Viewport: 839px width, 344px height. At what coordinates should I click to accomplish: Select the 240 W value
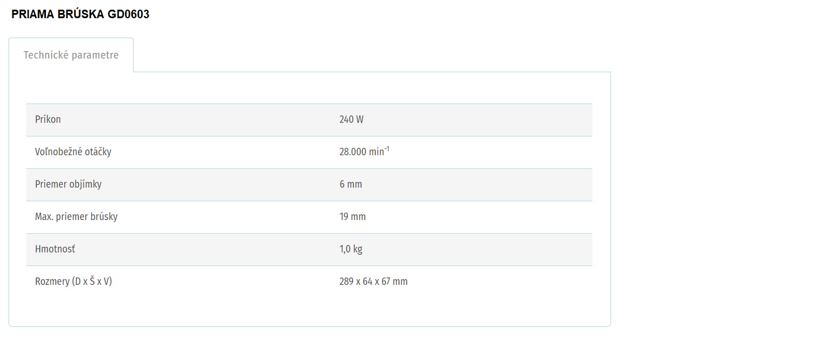tap(351, 119)
